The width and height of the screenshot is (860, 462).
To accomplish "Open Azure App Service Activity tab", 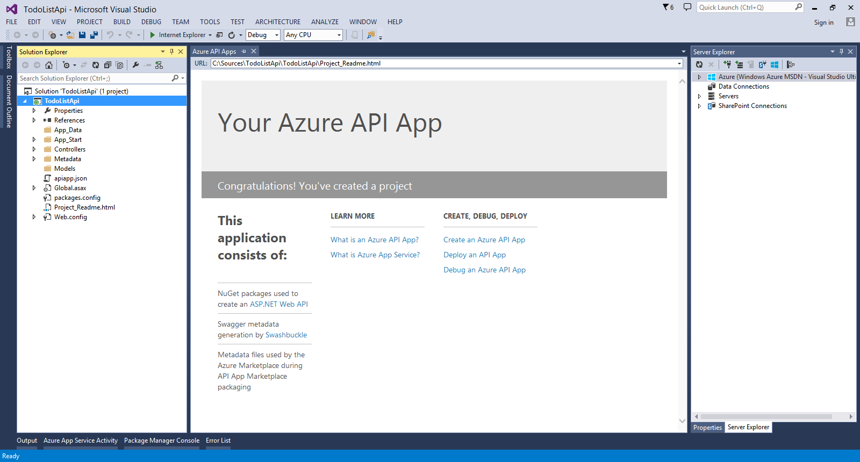I will click(x=81, y=441).
